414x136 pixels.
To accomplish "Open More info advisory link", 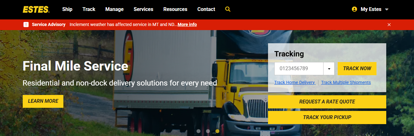I will click(x=187, y=24).
